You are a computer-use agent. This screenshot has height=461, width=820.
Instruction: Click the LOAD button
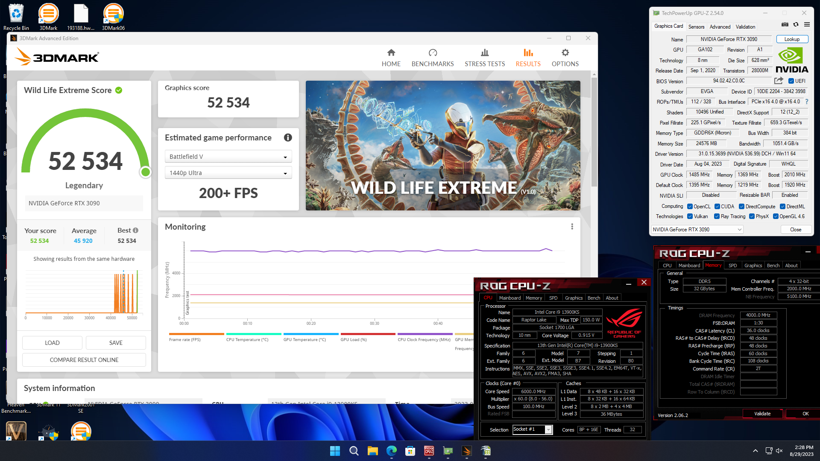tap(52, 343)
